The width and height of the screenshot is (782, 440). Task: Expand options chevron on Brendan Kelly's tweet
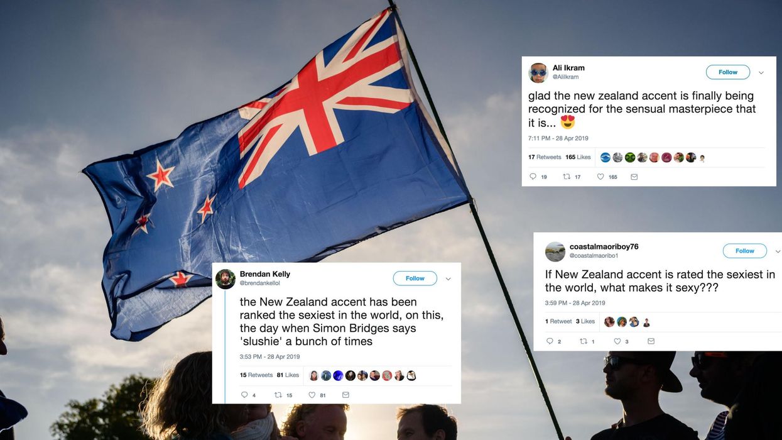coord(448,279)
